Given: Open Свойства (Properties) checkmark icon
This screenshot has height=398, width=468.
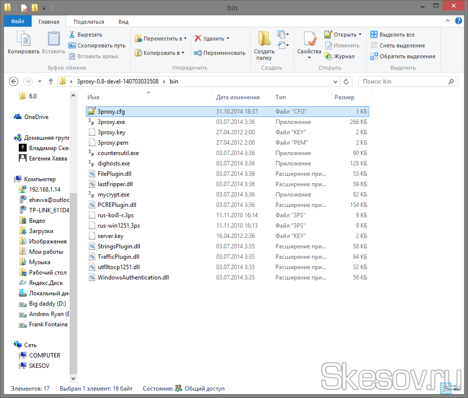Looking at the screenshot, I should (310, 40).
